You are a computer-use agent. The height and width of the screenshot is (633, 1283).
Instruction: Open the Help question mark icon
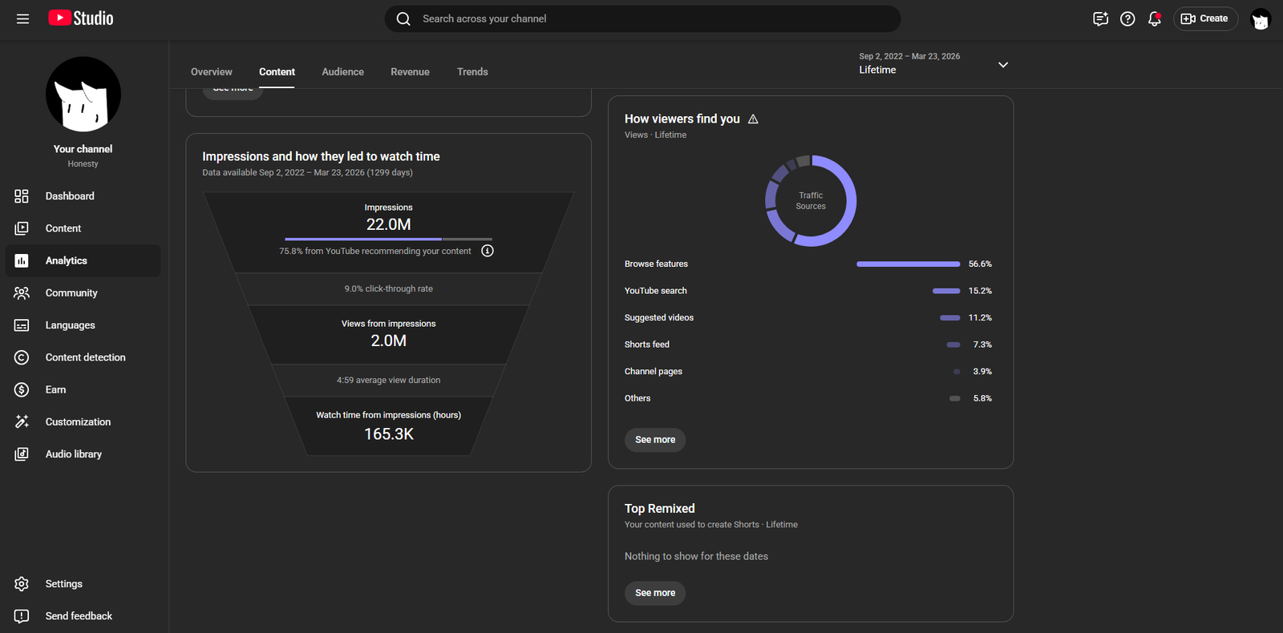(1127, 18)
